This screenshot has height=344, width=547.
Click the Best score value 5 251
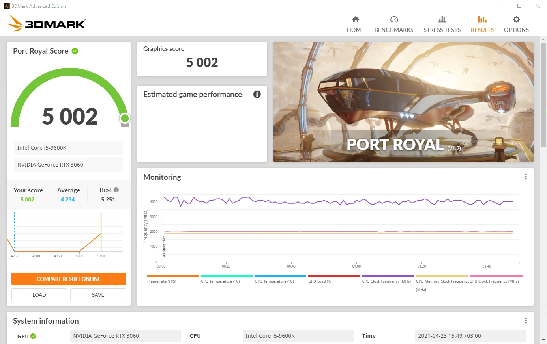pyautogui.click(x=108, y=199)
